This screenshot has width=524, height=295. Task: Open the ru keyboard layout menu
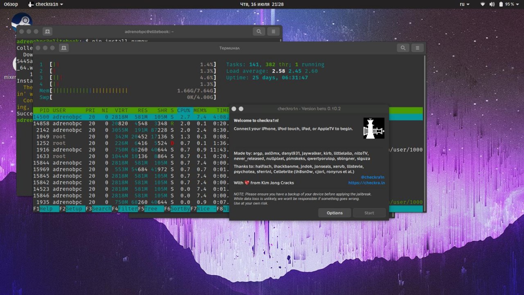coord(465,4)
